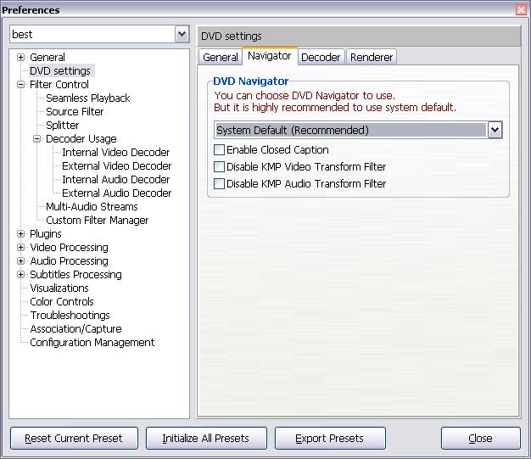Open the General tab in DVD settings

(221, 57)
